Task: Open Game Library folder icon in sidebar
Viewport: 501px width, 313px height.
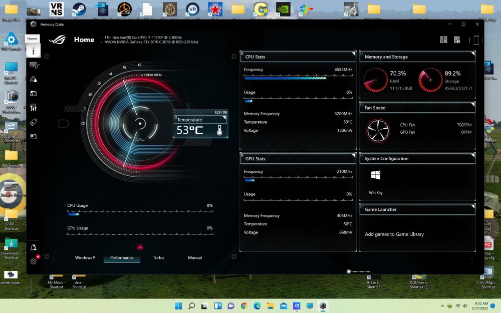Action: point(34,93)
